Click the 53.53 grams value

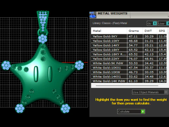(x=133, y=63)
